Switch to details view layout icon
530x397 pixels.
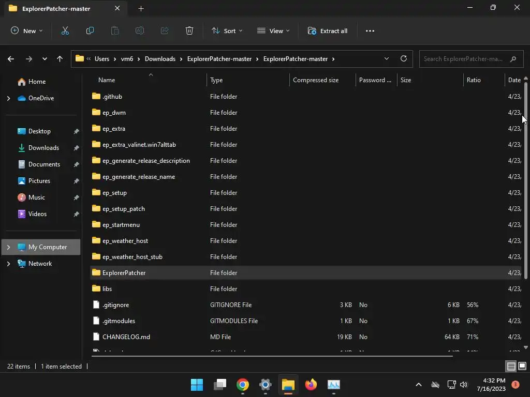coord(511,366)
